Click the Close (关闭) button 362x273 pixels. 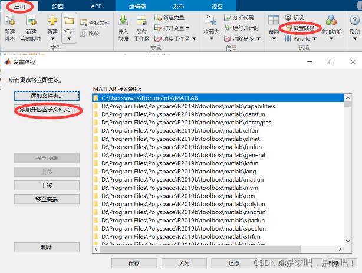[184, 263]
